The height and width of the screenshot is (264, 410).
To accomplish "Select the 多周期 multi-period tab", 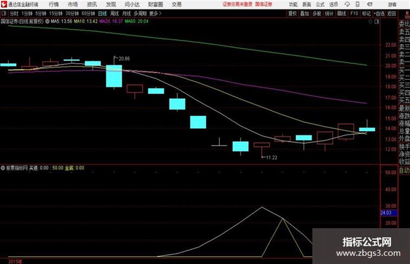I will point(140,13).
